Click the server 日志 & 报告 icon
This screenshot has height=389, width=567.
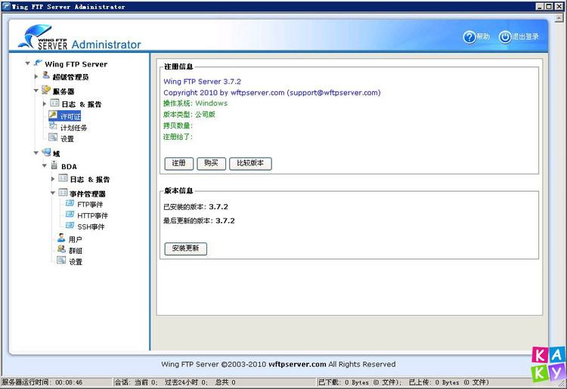tap(54, 103)
